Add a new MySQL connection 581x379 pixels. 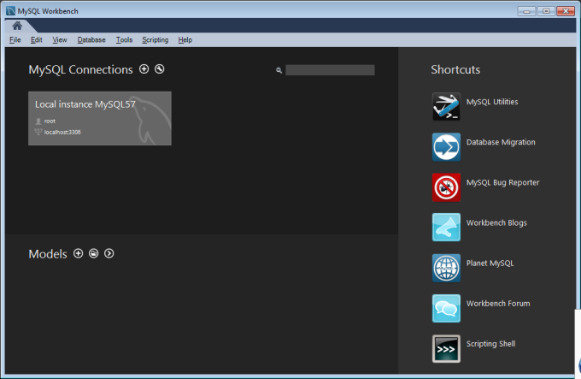click(x=144, y=69)
